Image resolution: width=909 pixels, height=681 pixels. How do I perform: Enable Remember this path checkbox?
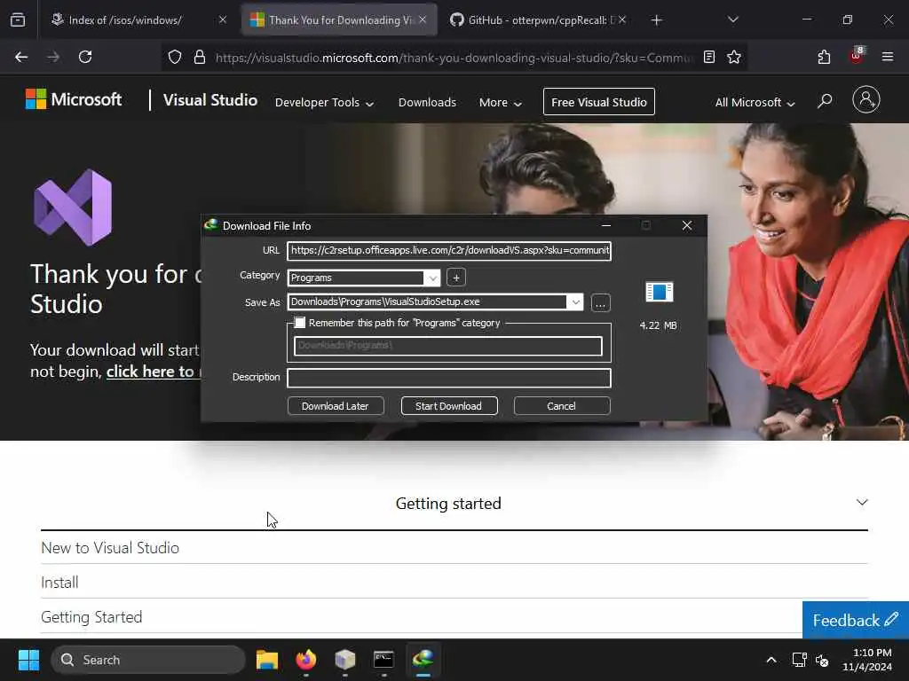tap(300, 323)
